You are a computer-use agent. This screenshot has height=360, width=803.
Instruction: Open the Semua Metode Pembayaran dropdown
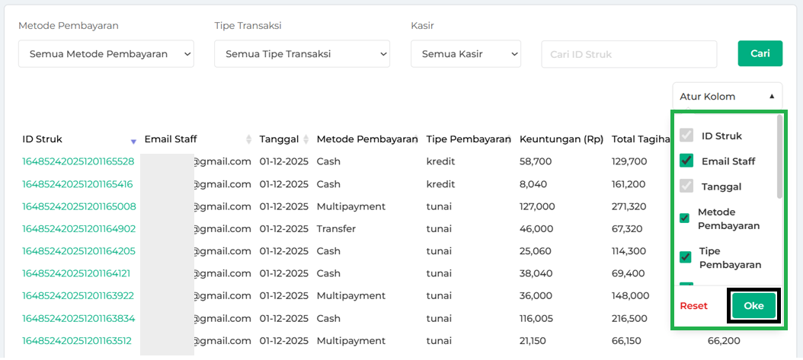coord(106,54)
